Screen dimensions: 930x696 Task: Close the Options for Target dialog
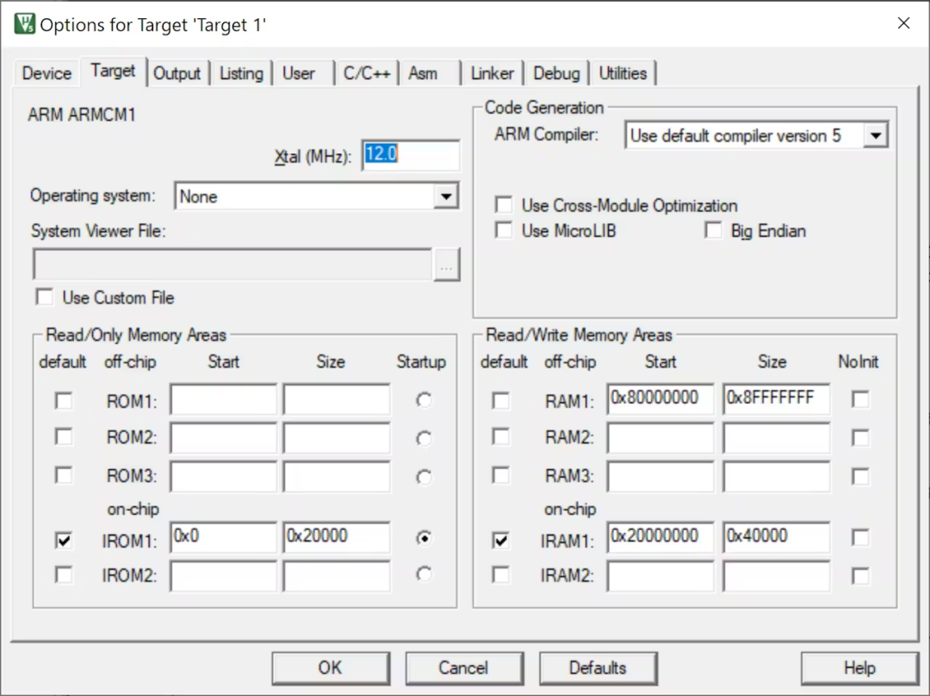903,23
